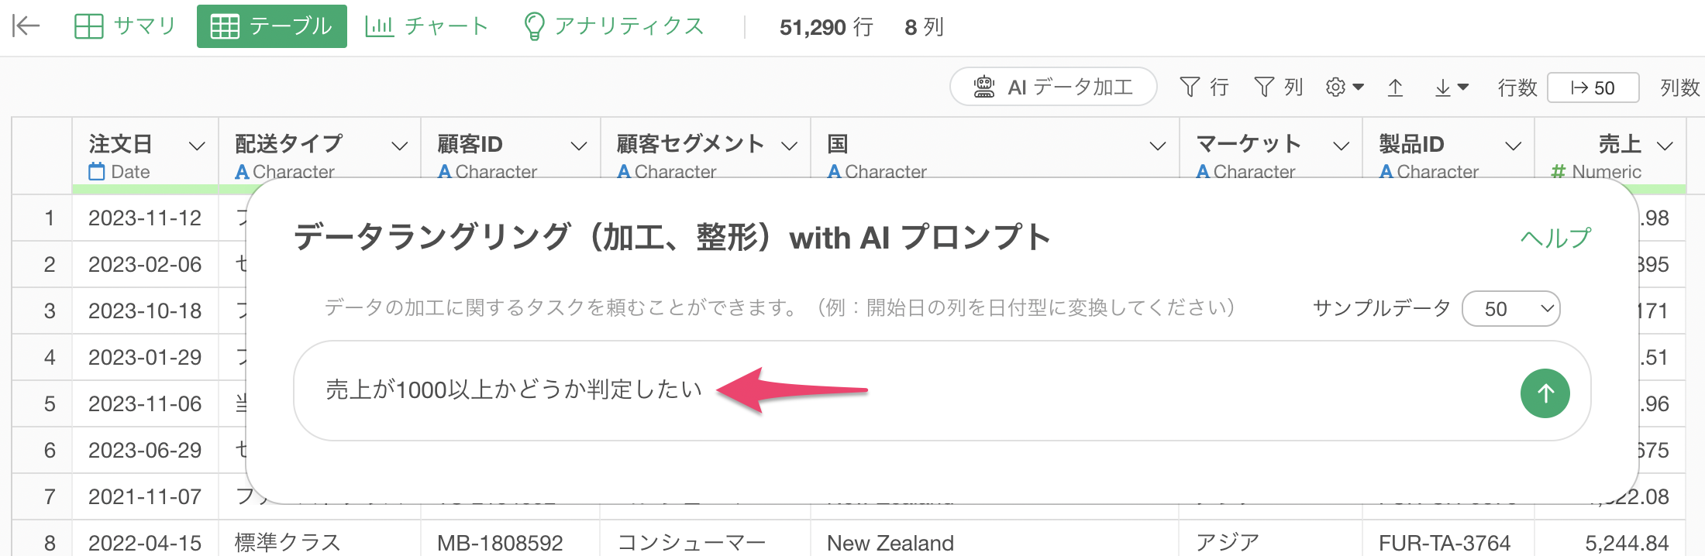Click the collapse panel arrow icon

(26, 26)
